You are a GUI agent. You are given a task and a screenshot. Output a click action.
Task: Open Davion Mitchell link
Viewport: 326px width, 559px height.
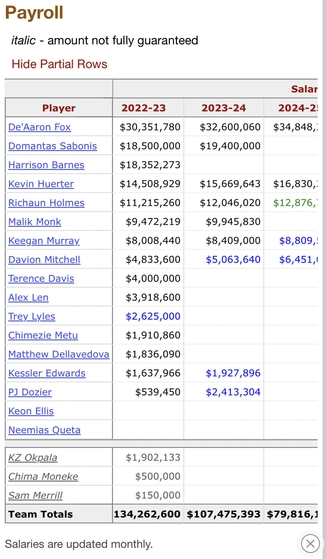tap(44, 259)
